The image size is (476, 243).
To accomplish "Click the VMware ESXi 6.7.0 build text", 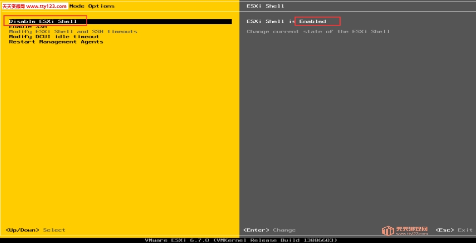I will [x=241, y=240].
